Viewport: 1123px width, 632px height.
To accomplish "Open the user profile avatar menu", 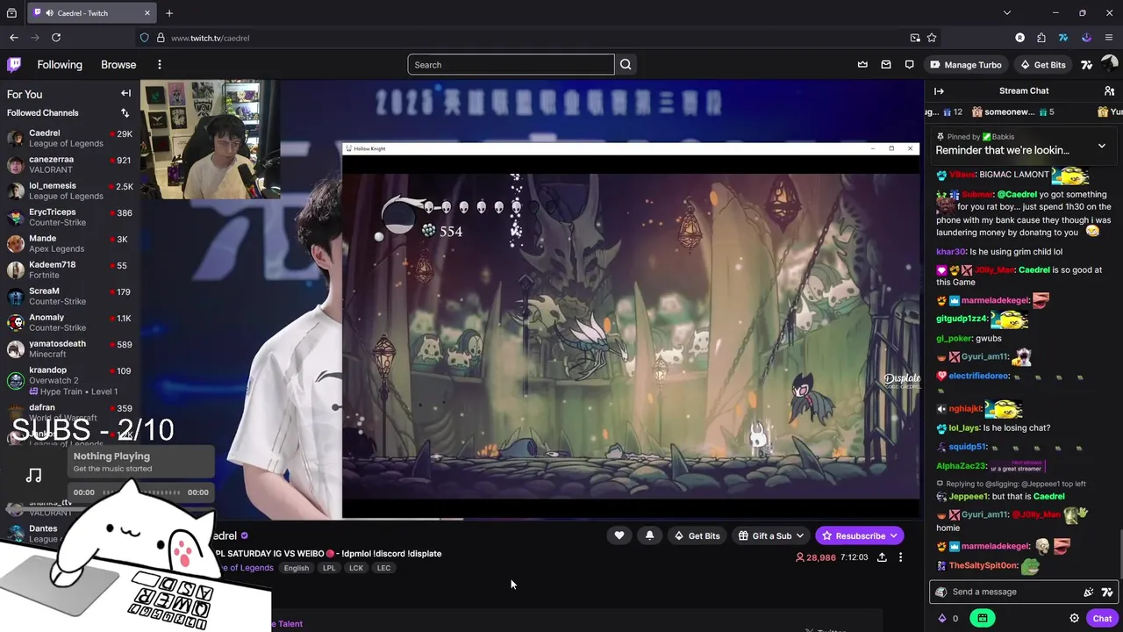I will click(1109, 65).
